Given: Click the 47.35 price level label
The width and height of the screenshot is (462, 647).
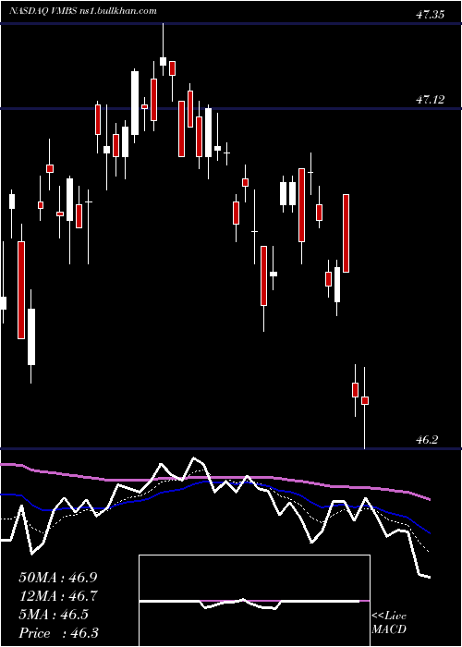Looking at the screenshot, I should pyautogui.click(x=430, y=15).
